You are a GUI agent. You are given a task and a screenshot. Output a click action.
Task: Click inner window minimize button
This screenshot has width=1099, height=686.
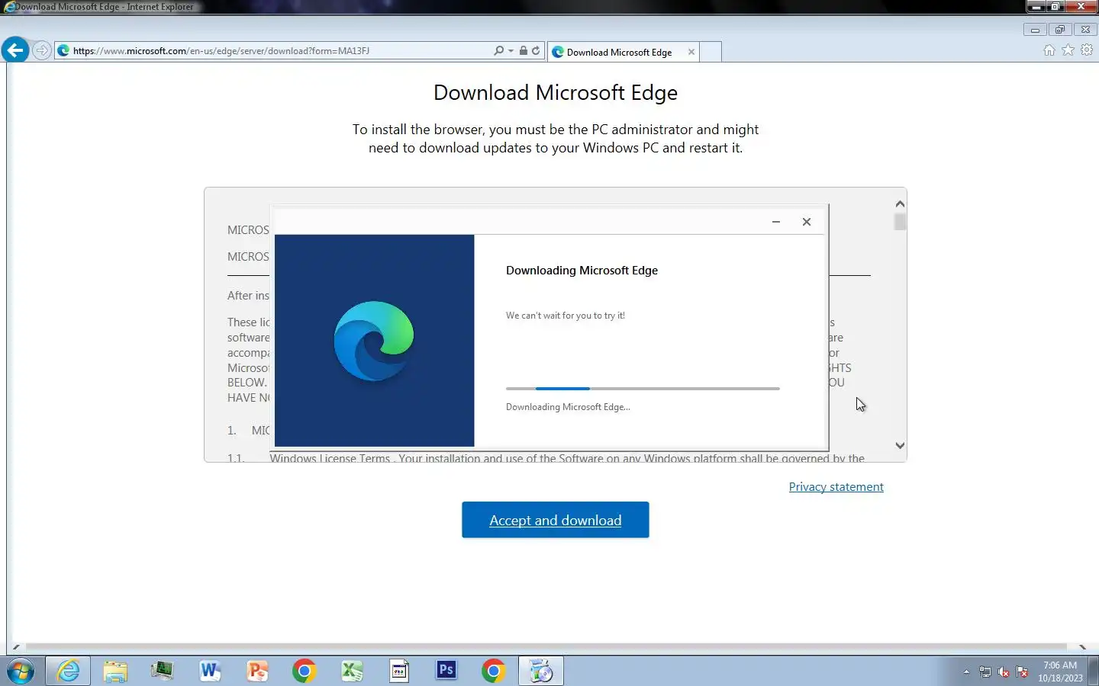pos(1035,30)
